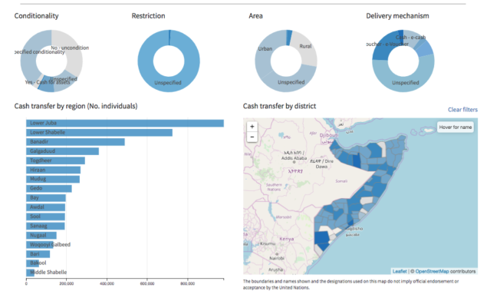This screenshot has height=291, width=490.
Task: Select the Gedo region bar
Action: (49, 188)
